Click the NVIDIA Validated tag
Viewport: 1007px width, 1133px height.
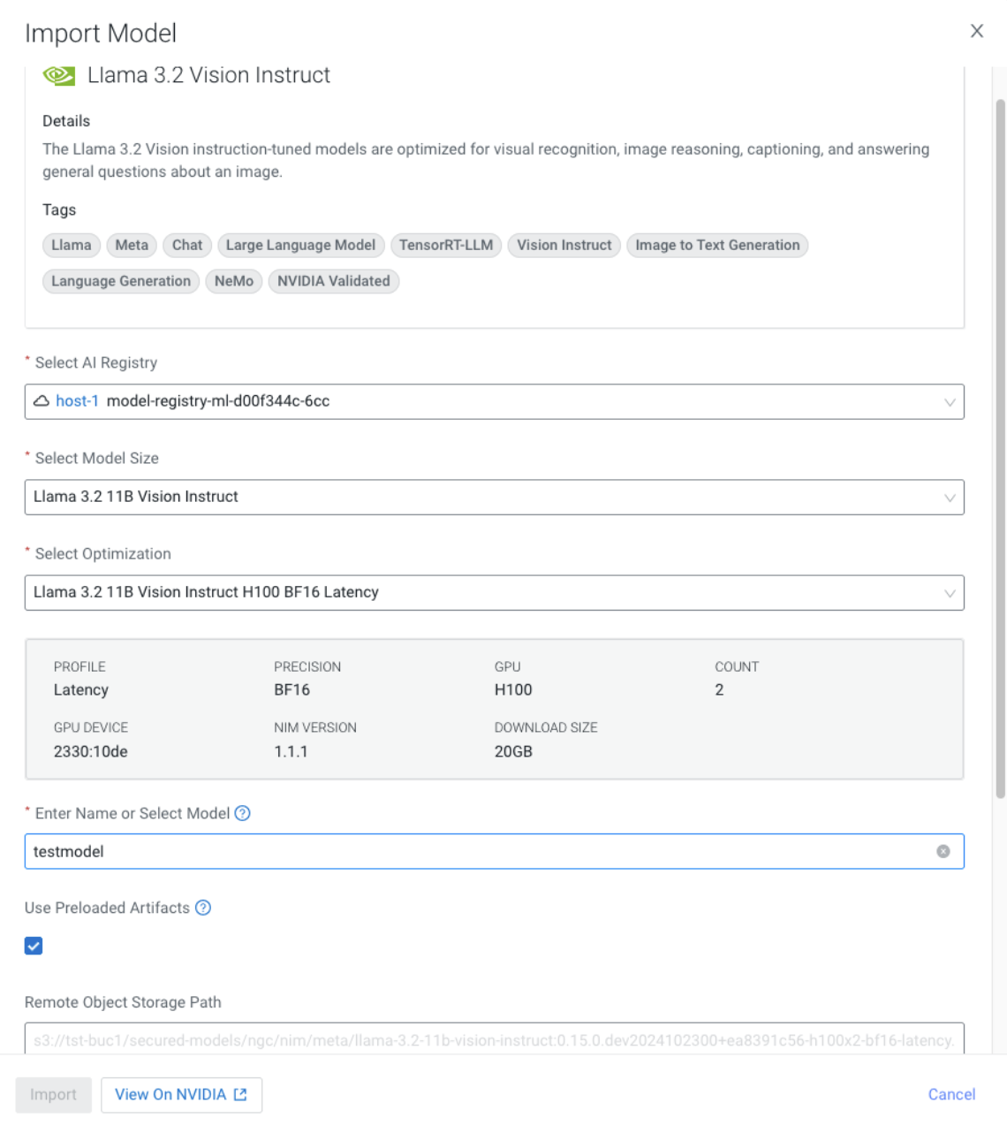point(333,281)
